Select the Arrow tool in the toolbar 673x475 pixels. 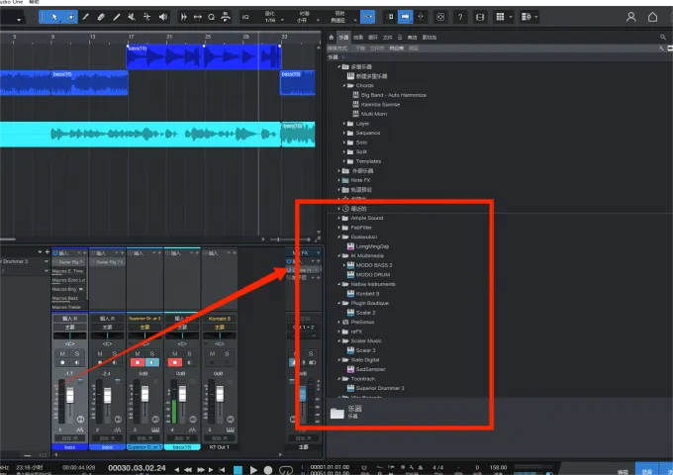54,17
